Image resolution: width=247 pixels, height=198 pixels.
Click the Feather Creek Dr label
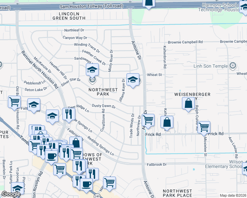click(x=94, y=57)
